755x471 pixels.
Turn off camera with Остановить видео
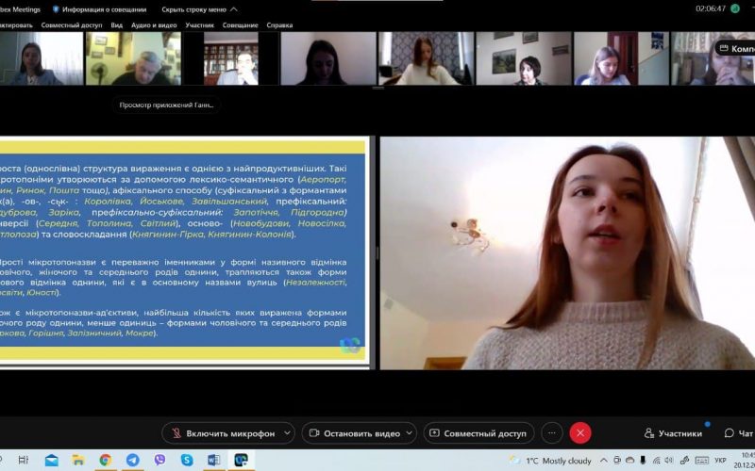[x=353, y=433]
